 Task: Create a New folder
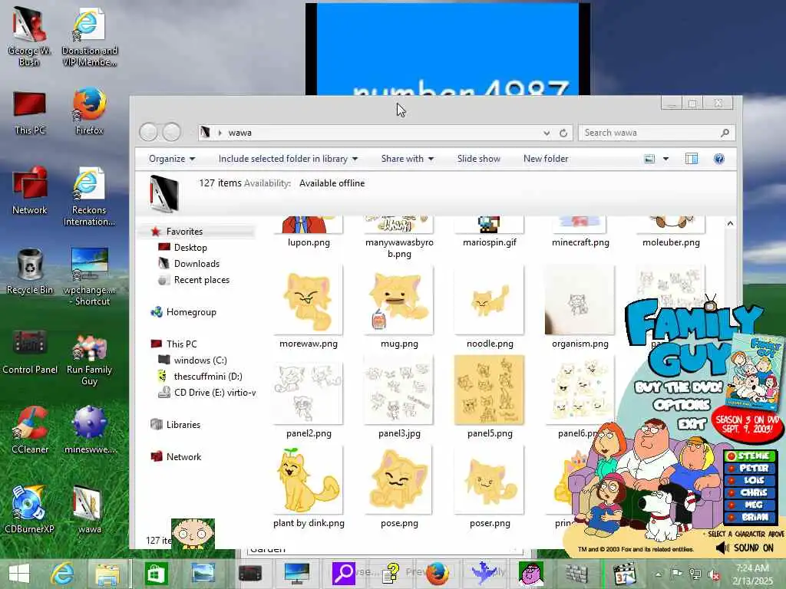pos(546,159)
